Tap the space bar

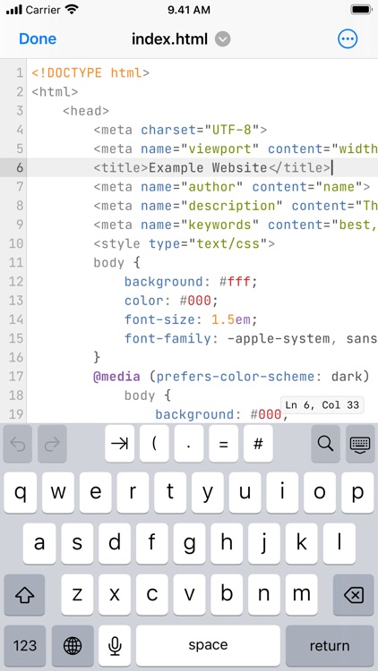pos(209,645)
